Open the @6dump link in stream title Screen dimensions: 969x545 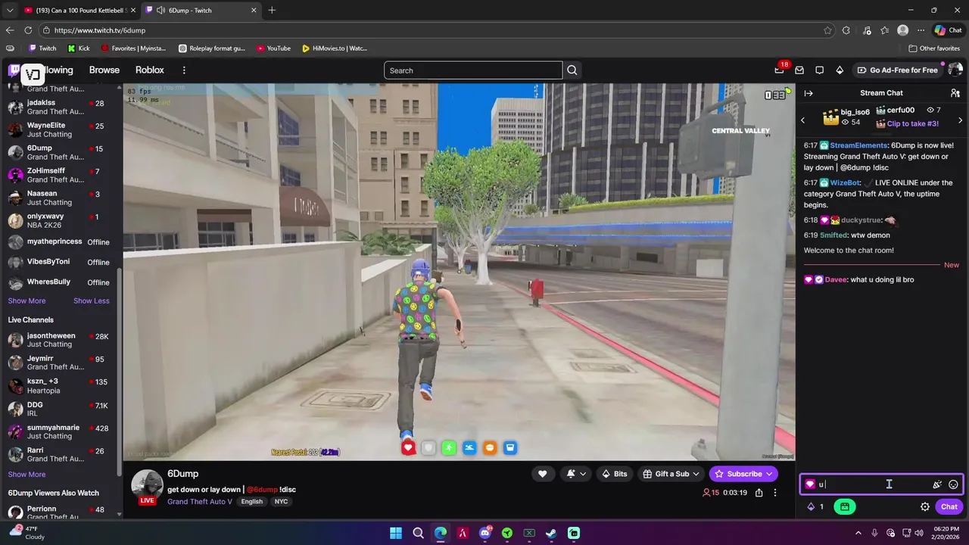(262, 489)
